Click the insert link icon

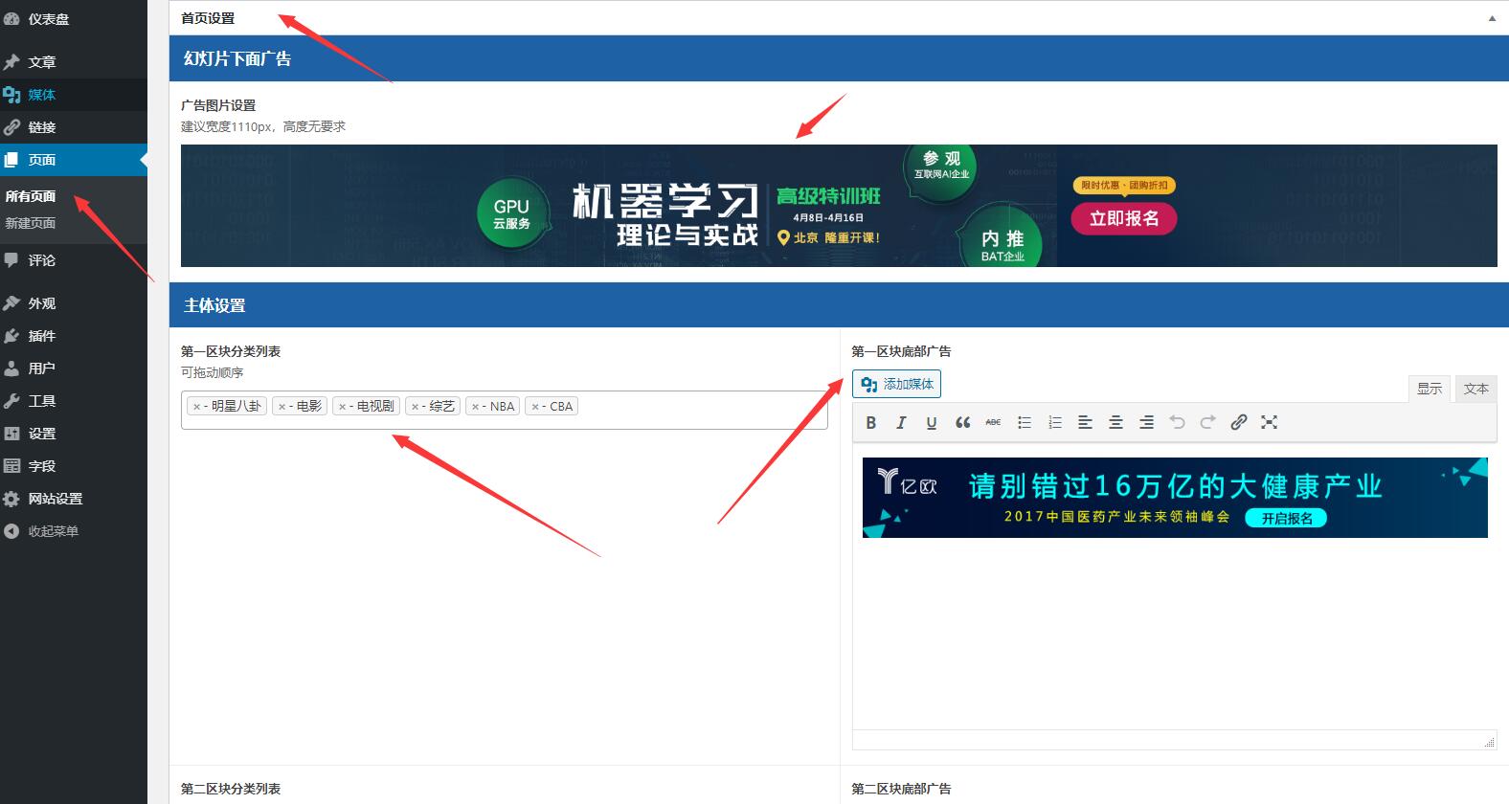[1238, 422]
